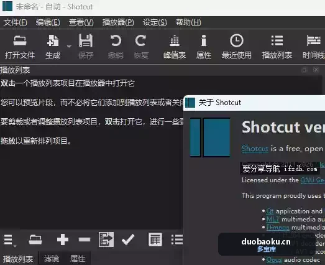Switch playlist to list view icon
Viewport: 325px width, 265px height.
point(177,239)
